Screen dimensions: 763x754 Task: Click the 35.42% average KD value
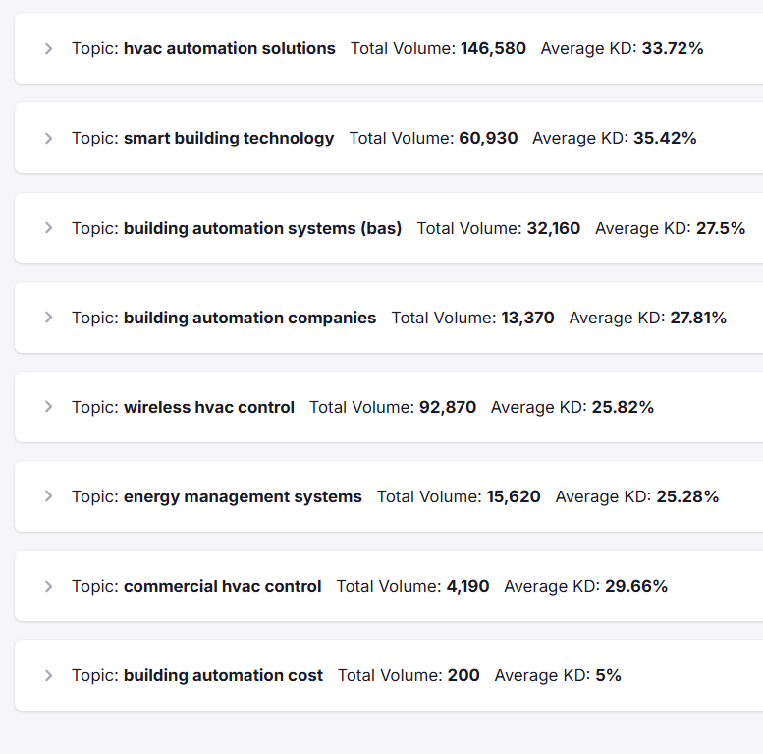click(x=665, y=138)
